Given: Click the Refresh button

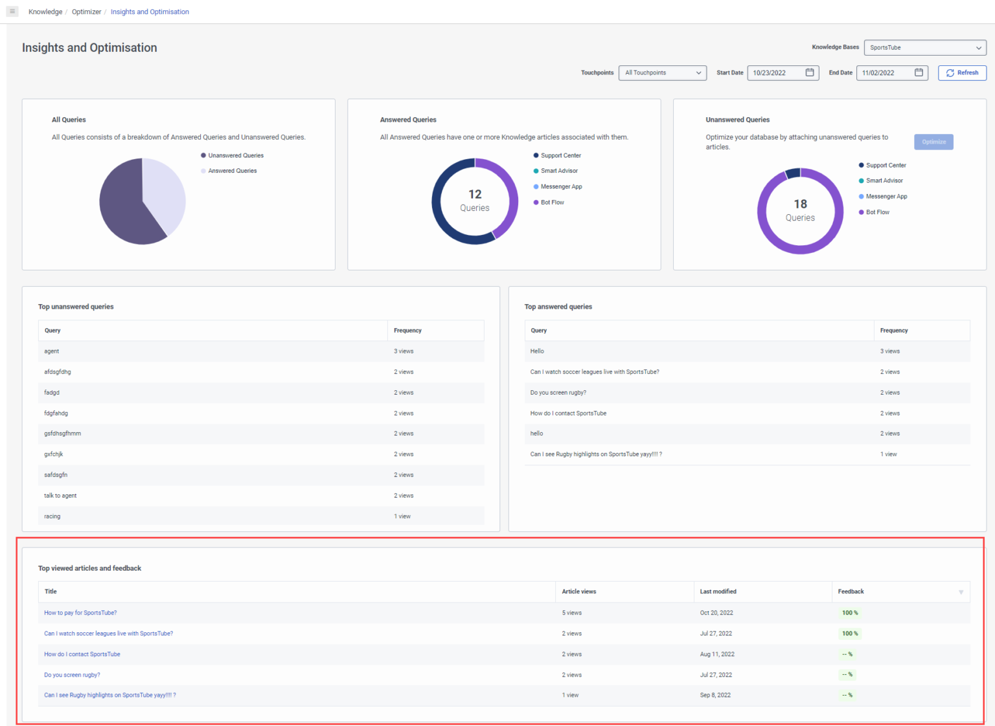Looking at the screenshot, I should [962, 72].
